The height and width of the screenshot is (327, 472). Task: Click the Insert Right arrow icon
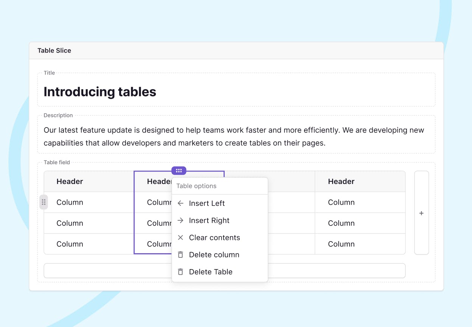pos(181,220)
